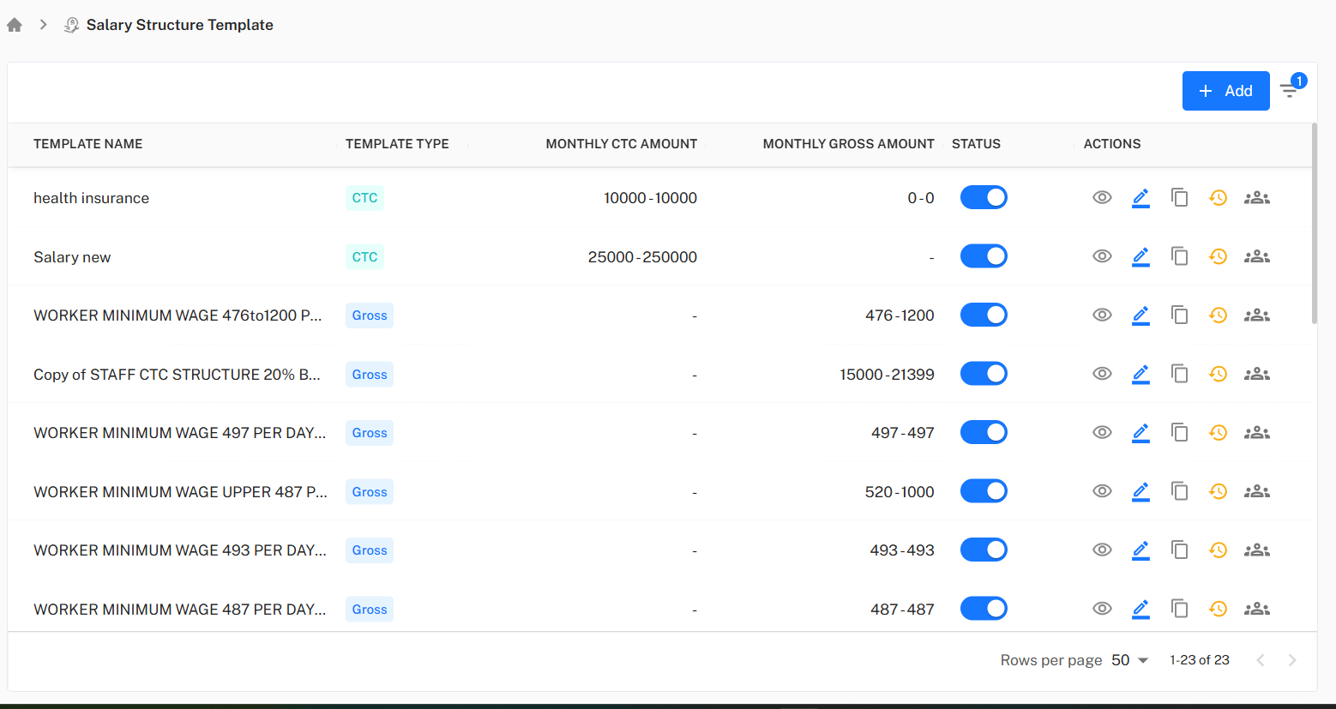This screenshot has height=709, width=1336.
Task: Sort by TEMPLATE NAME column header
Action: click(88, 144)
